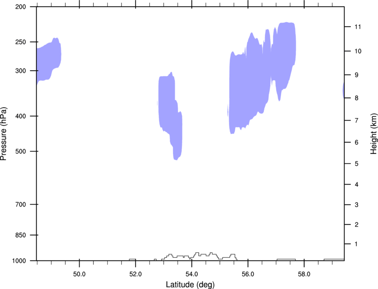Viewport: 378px width, 289px height.
Task: Click the 3 km height label
Action: click(x=357, y=205)
